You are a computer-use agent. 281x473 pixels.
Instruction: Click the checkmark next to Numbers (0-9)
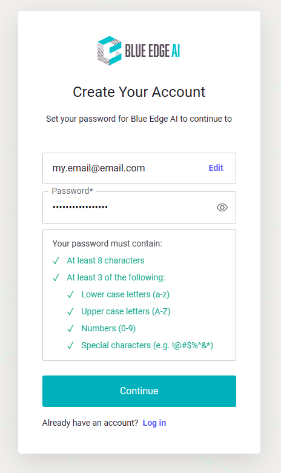[70, 328]
